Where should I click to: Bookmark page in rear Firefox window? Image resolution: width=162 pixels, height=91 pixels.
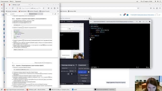138,8
